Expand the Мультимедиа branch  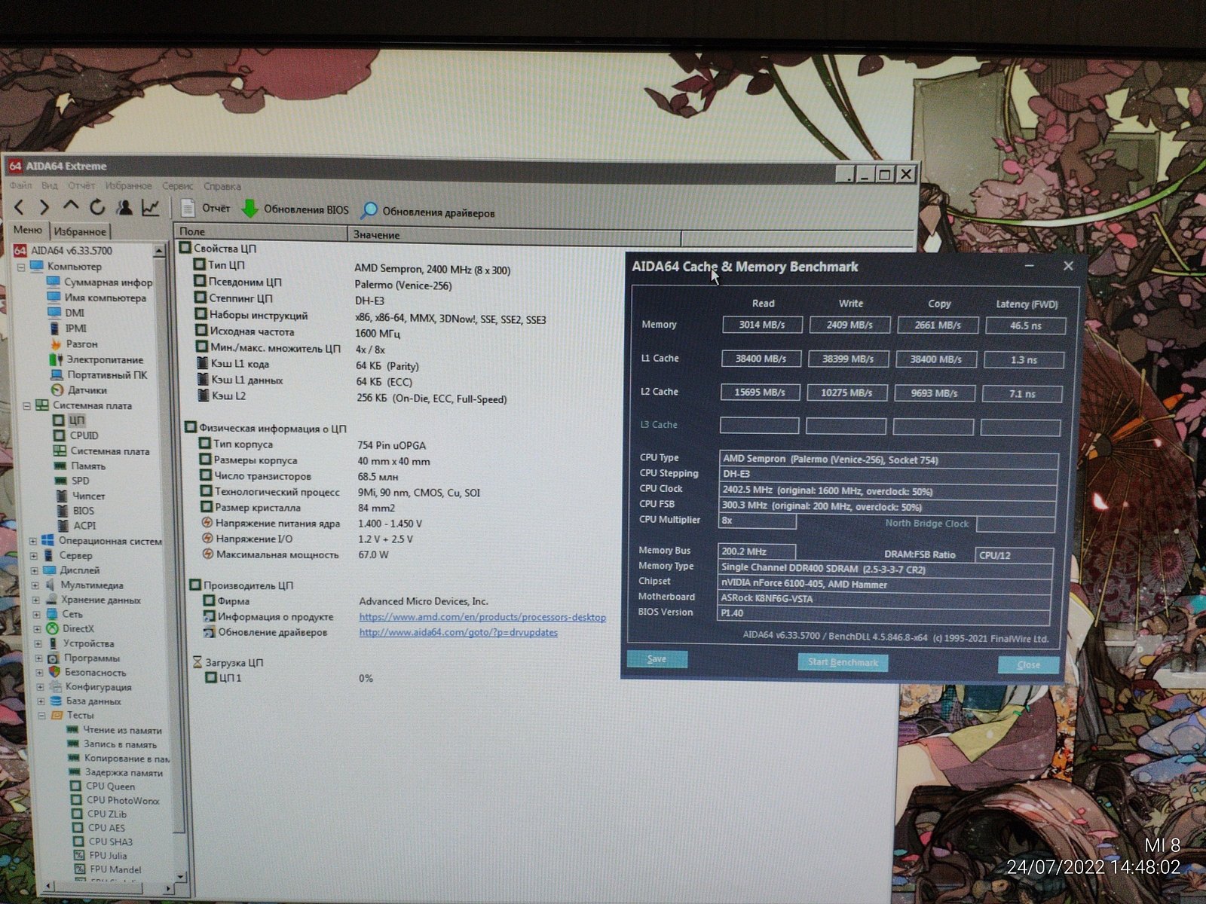(35, 585)
